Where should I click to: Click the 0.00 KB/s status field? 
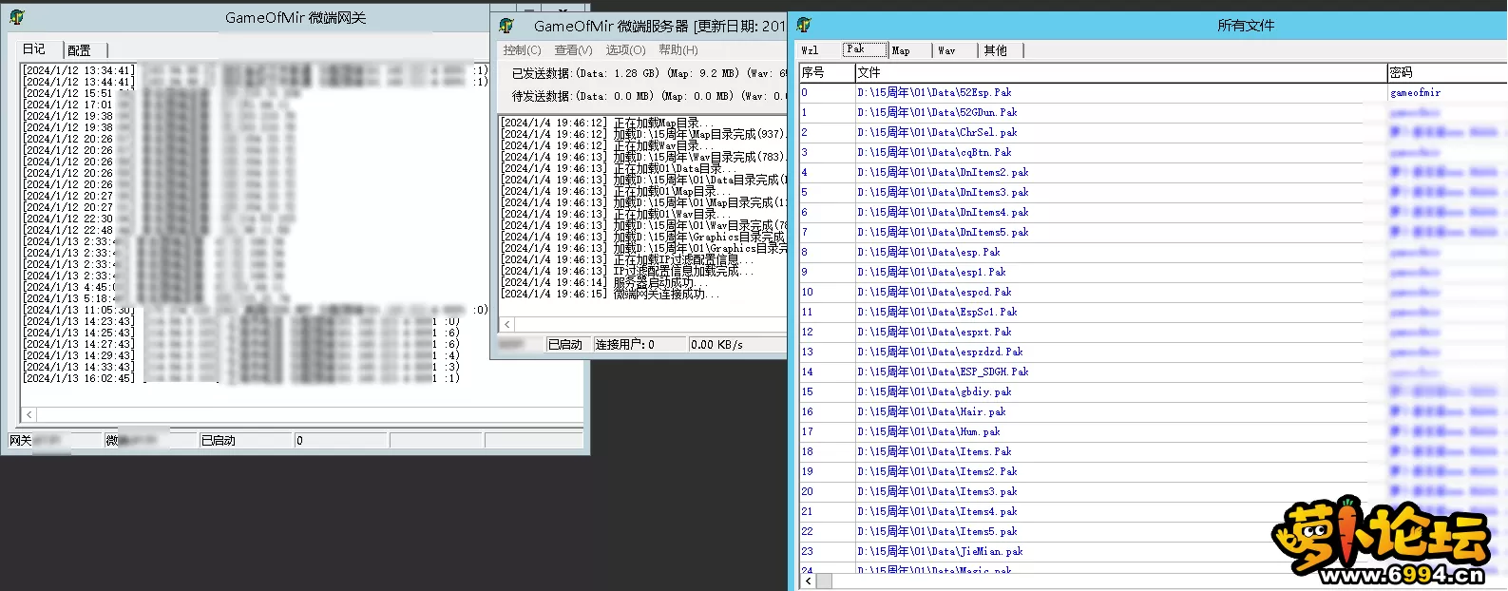737,345
